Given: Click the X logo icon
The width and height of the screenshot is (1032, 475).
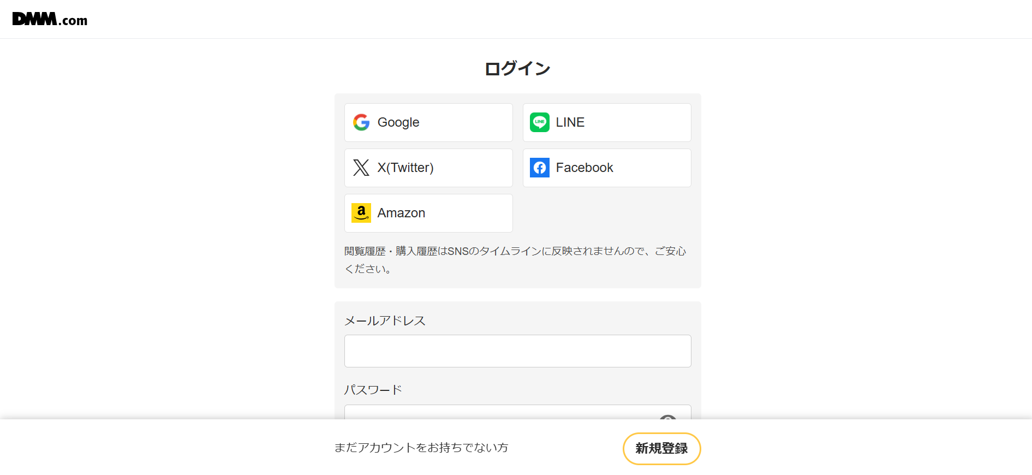Looking at the screenshot, I should pyautogui.click(x=361, y=168).
